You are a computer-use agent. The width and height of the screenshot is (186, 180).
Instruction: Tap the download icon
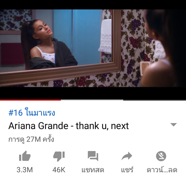coord(161,156)
